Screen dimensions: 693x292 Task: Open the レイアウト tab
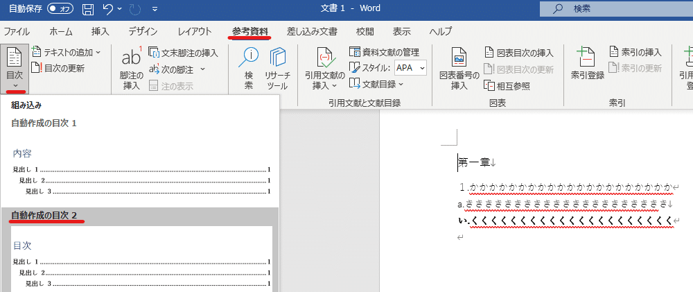click(195, 31)
